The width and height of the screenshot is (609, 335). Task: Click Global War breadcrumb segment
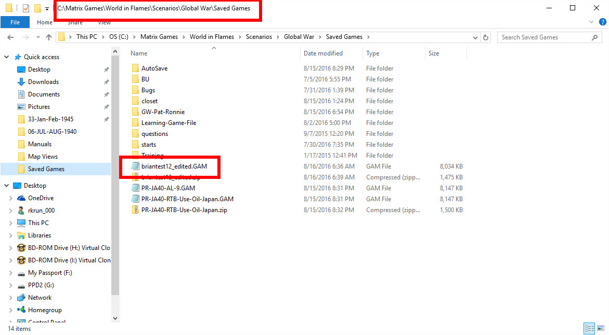click(x=299, y=37)
